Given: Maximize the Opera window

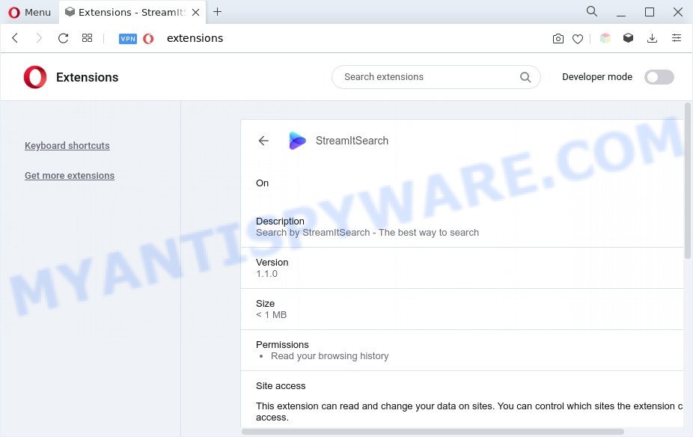Looking at the screenshot, I should pos(650,12).
